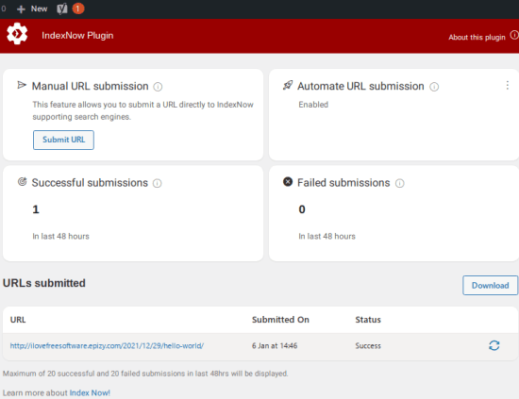Click the IndexNow Plugin title text
519x399 pixels.
pyautogui.click(x=77, y=36)
